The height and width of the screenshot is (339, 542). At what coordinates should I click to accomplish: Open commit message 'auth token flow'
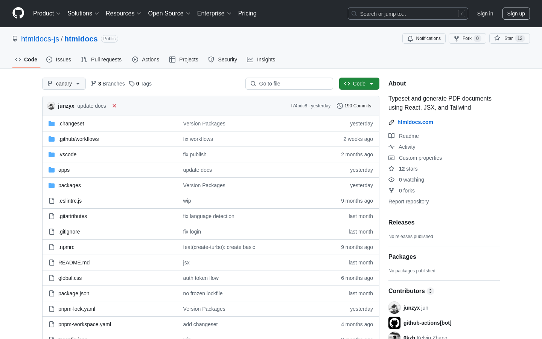(201, 278)
